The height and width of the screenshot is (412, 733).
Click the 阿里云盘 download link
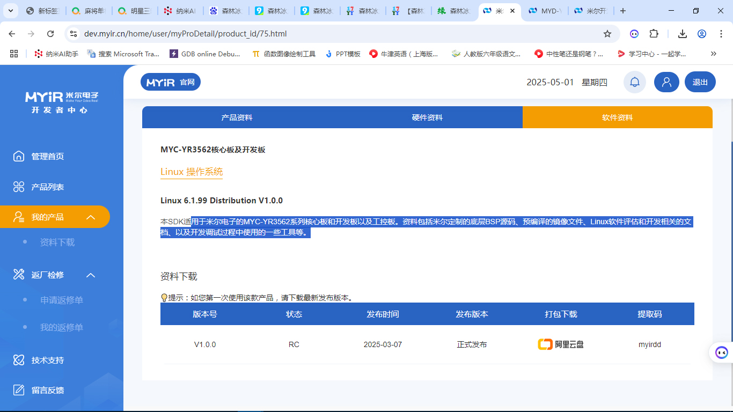pos(561,344)
